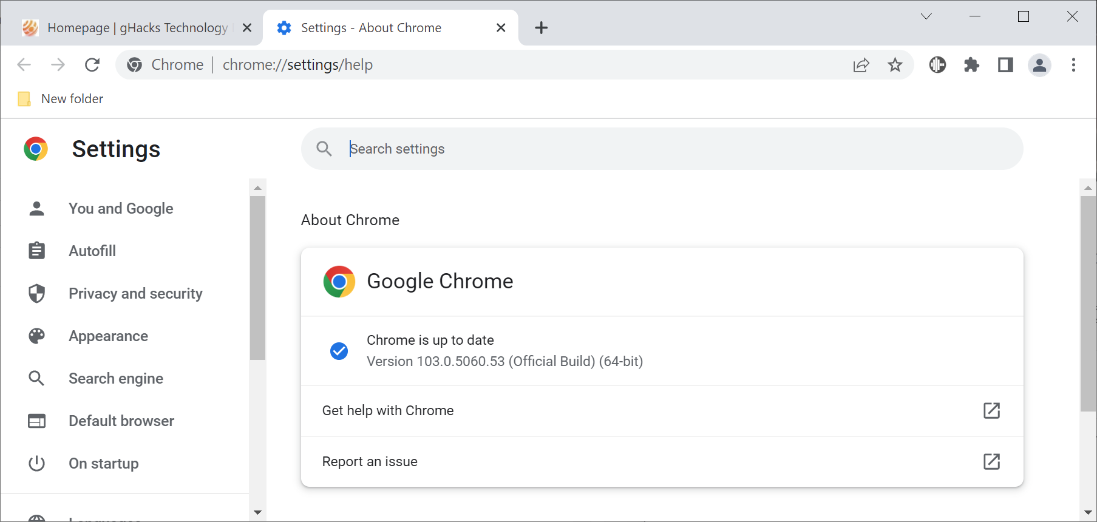Select the Settings - About Chrome tab
The width and height of the screenshot is (1097, 522).
click(390, 28)
